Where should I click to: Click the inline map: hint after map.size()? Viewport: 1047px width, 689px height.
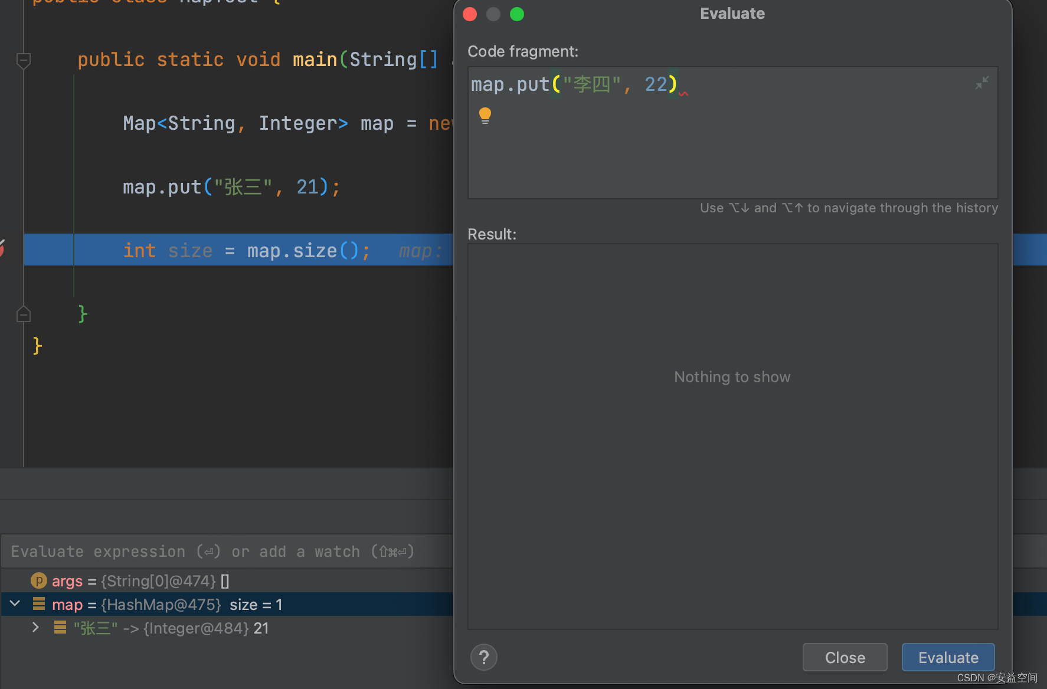[420, 251]
